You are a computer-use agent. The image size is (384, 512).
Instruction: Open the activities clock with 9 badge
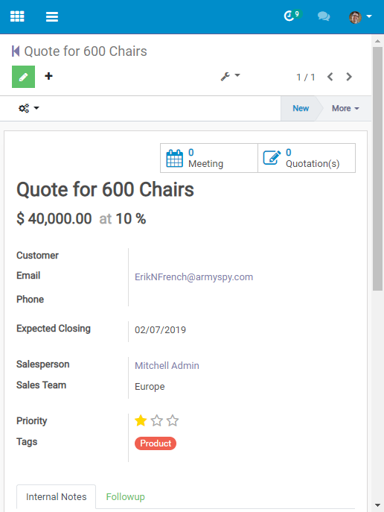[x=292, y=16]
